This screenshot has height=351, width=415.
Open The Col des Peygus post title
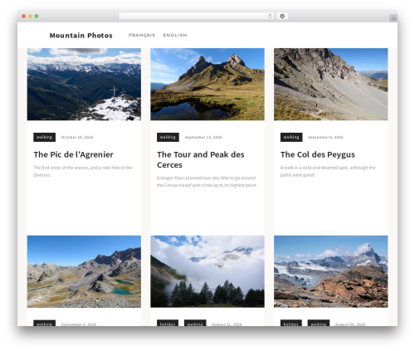tap(318, 154)
